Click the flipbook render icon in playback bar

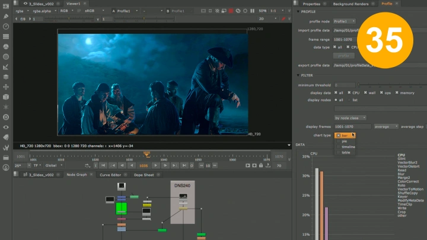pyautogui.click(x=247, y=165)
